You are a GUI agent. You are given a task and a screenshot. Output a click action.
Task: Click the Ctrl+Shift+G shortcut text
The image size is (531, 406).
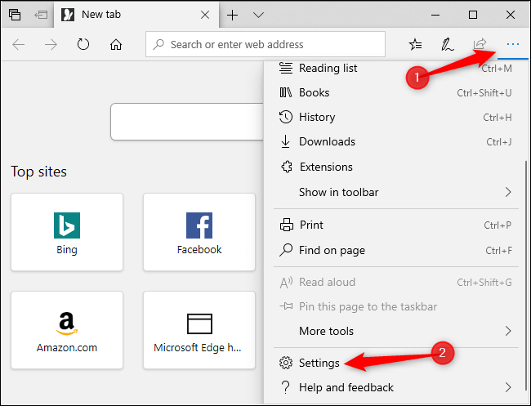[x=484, y=283]
